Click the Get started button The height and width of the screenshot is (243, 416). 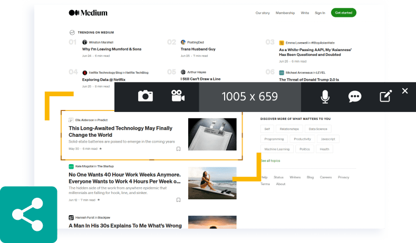(x=344, y=13)
